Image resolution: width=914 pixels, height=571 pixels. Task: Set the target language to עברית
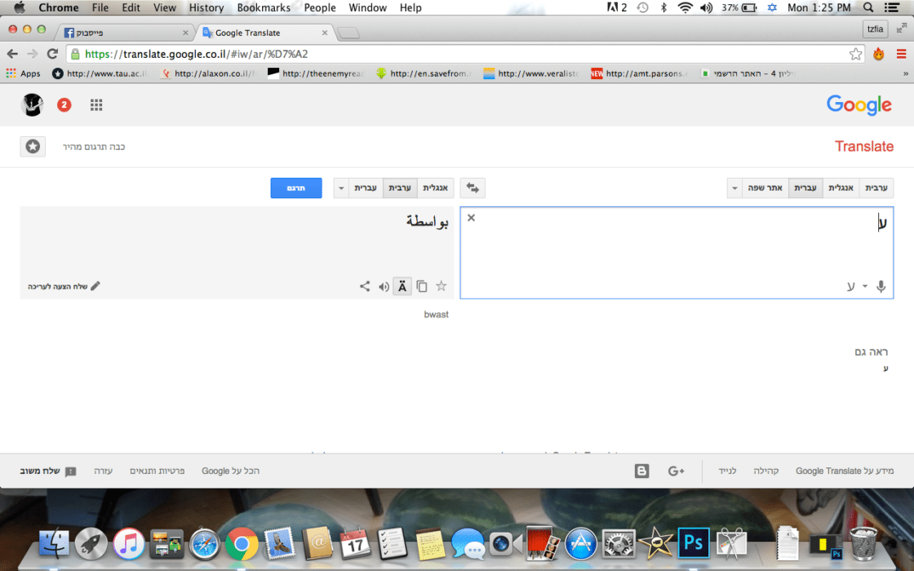[x=366, y=188]
